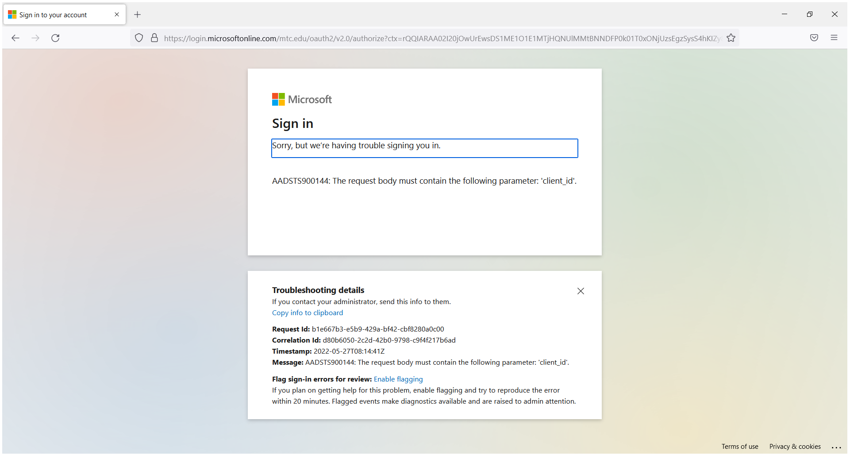Copy info to clipboard
This screenshot has width=850, height=455.
click(307, 312)
